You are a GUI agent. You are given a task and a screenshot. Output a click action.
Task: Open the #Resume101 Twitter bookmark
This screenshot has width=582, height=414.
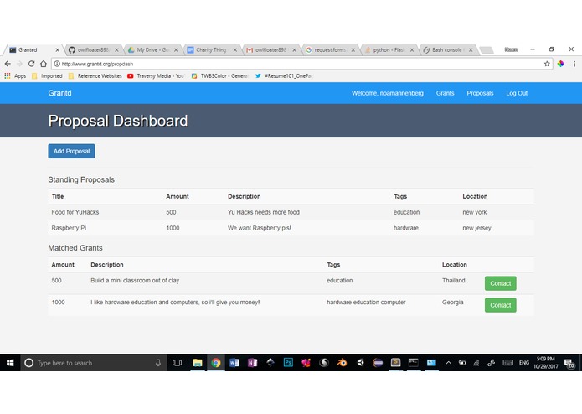click(284, 75)
